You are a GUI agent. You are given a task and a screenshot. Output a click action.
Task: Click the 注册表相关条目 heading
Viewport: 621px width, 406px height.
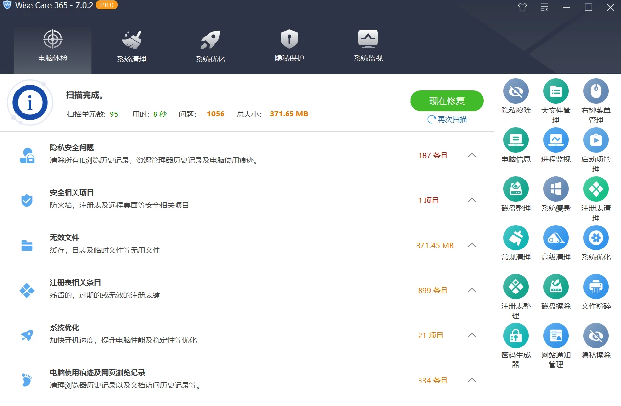tap(75, 282)
